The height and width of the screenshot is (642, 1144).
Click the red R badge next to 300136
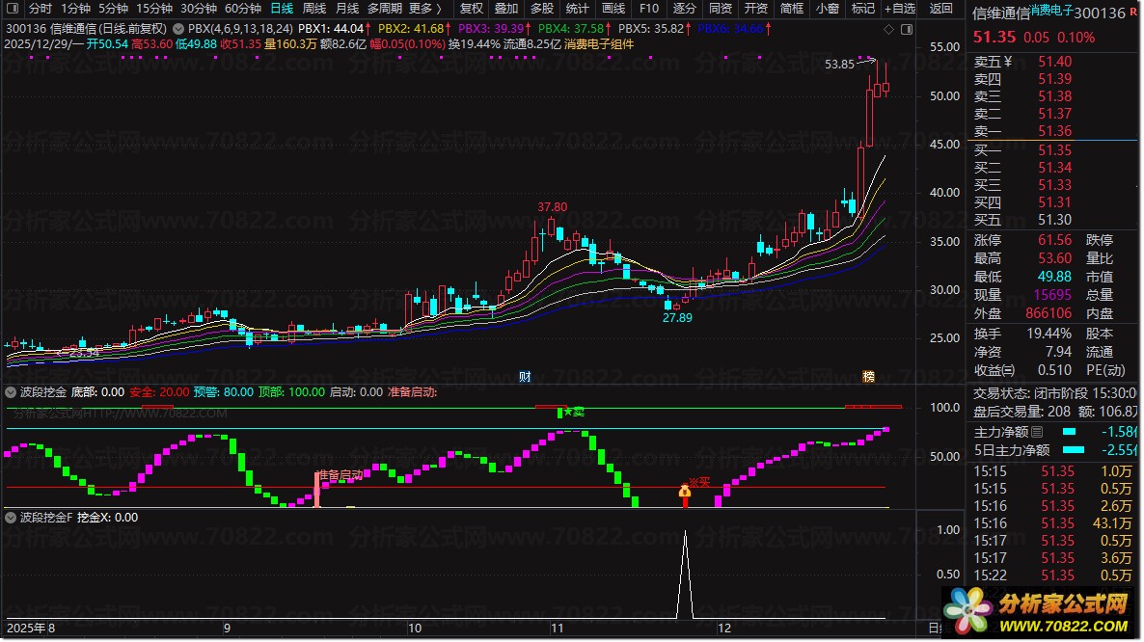(1134, 13)
